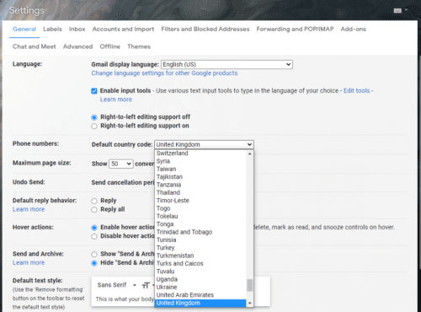The width and height of the screenshot is (421, 312).
Task: Select Ukraine from the country list
Action: coord(200,287)
